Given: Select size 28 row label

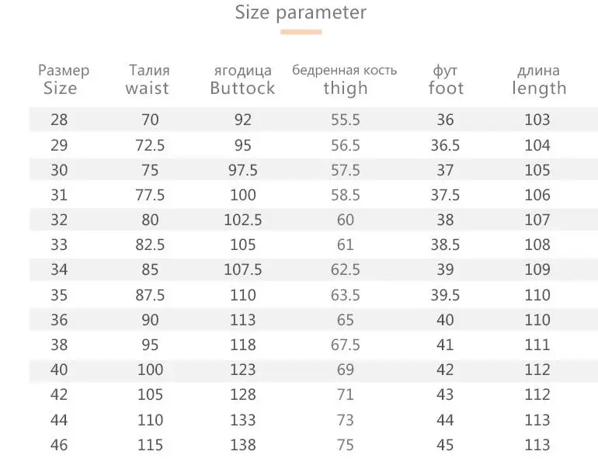Looking at the screenshot, I should pyautogui.click(x=59, y=120).
